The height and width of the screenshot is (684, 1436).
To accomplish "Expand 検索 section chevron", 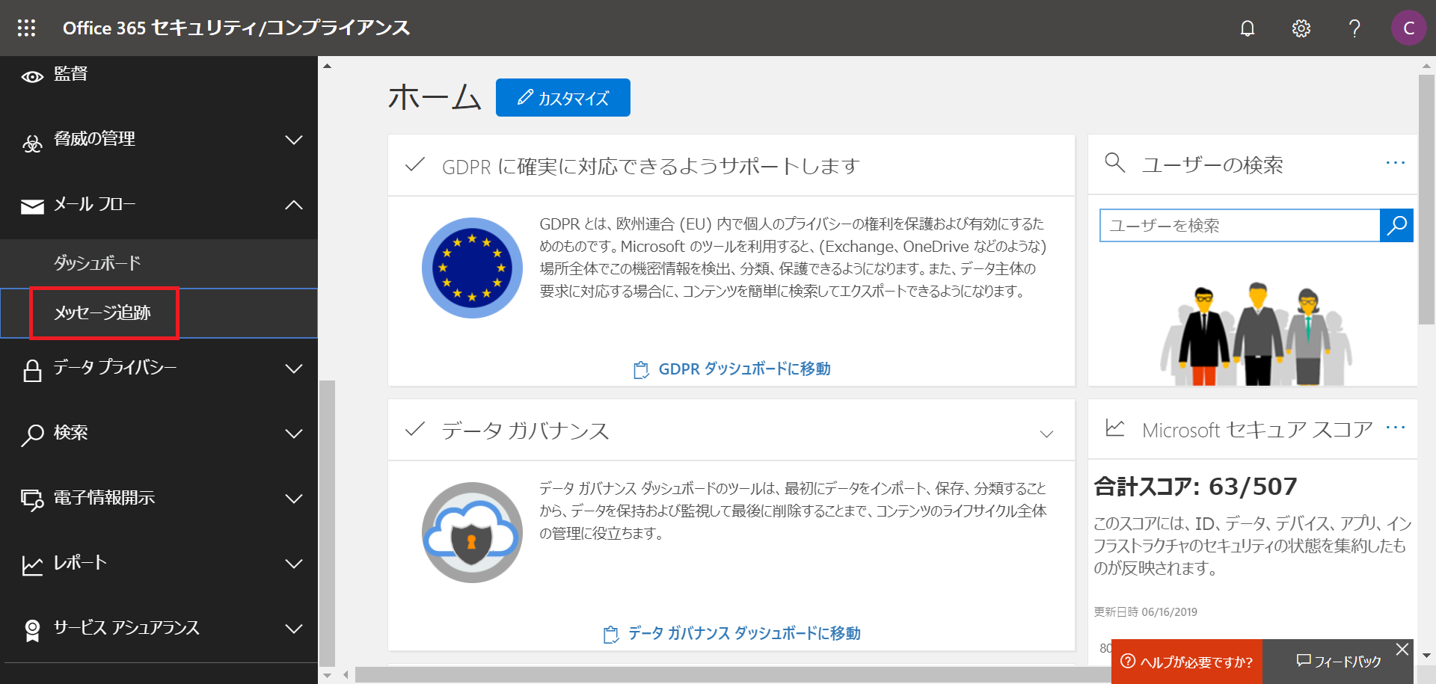I will (294, 434).
